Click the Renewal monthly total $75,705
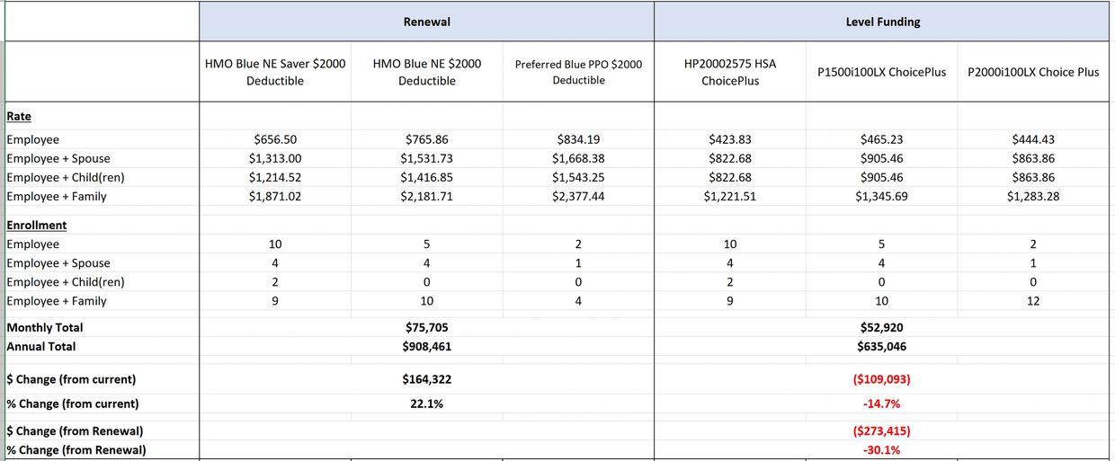 tap(427, 328)
